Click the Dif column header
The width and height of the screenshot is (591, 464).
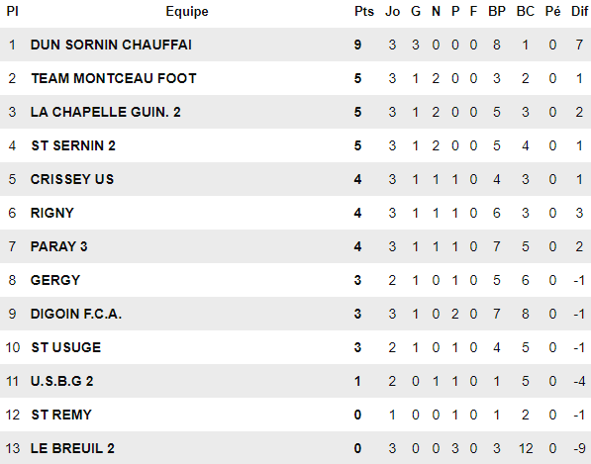tap(580, 12)
